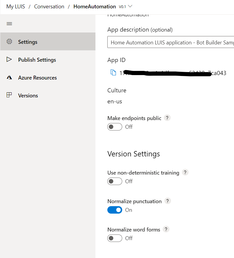Click the Publish Settings play icon

tap(9, 60)
